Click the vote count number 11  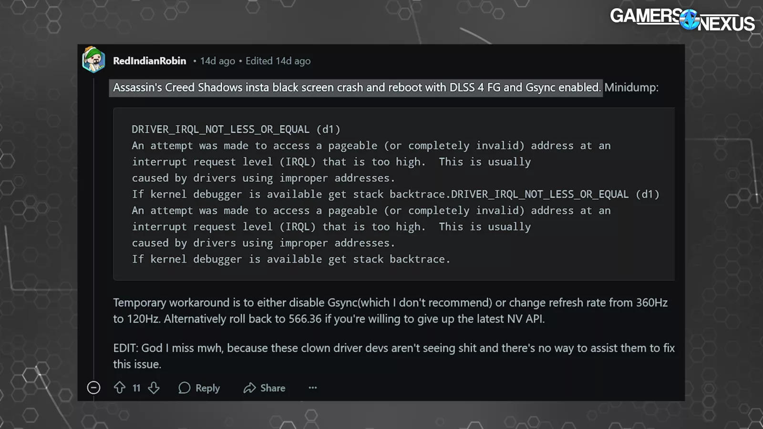click(136, 388)
